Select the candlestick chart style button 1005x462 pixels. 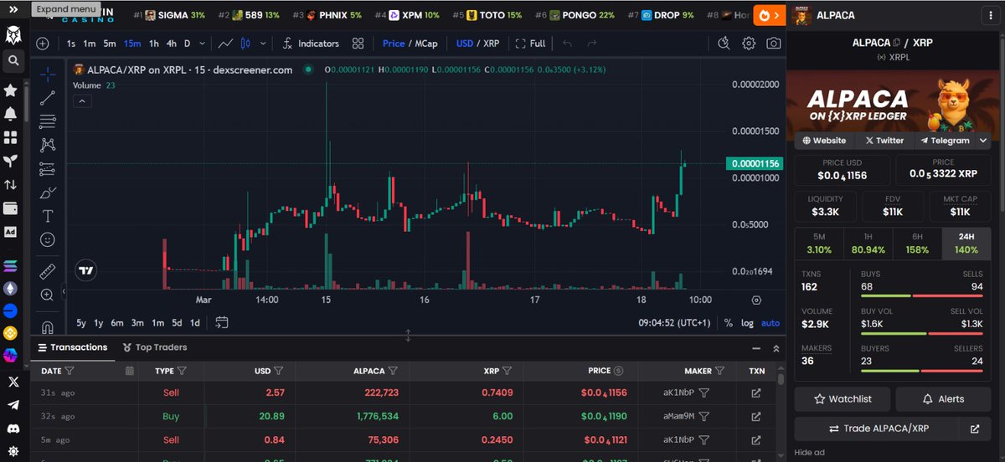245,44
